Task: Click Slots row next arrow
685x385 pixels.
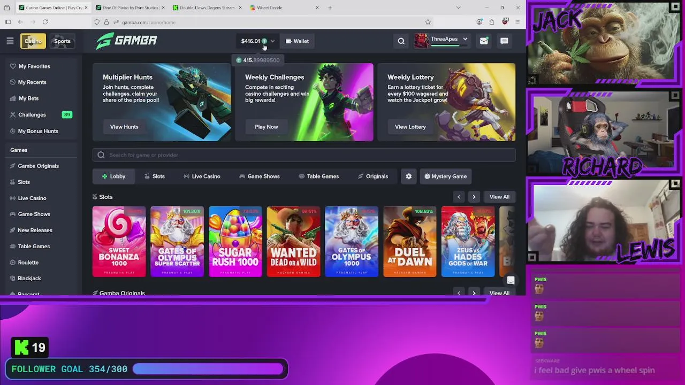Action: coord(474,197)
